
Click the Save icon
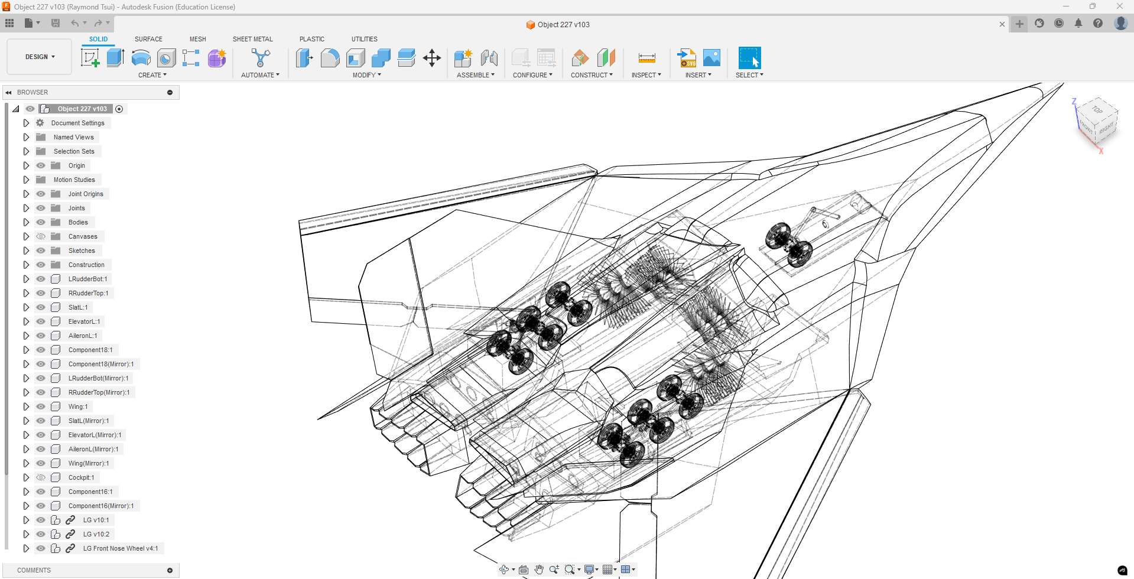tap(56, 23)
